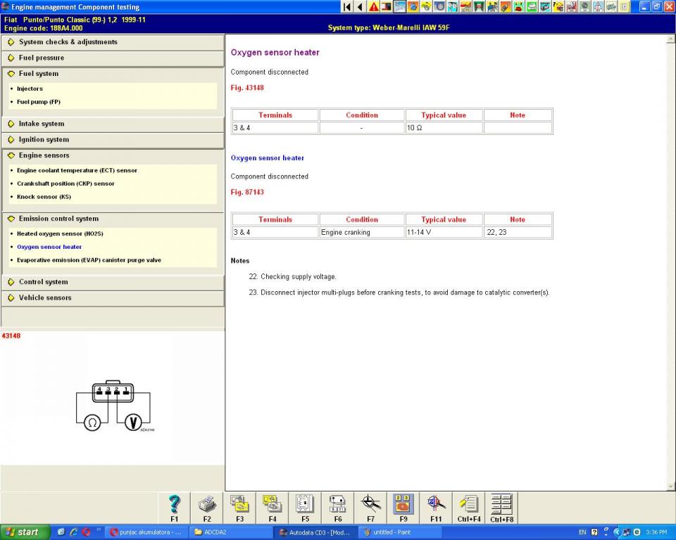
Task: Click the connector diagram 43148 image
Action: click(x=114, y=406)
